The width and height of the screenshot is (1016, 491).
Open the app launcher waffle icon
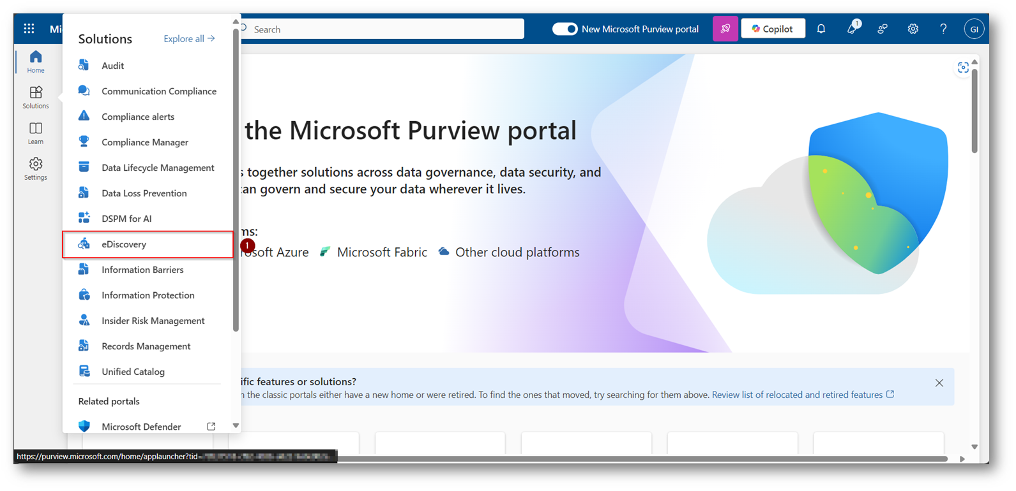pos(29,29)
